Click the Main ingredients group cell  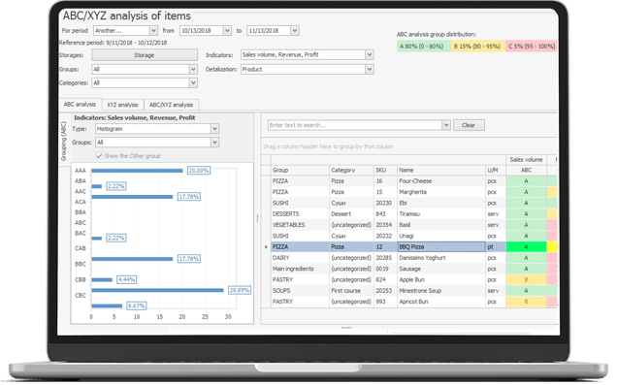click(x=300, y=269)
